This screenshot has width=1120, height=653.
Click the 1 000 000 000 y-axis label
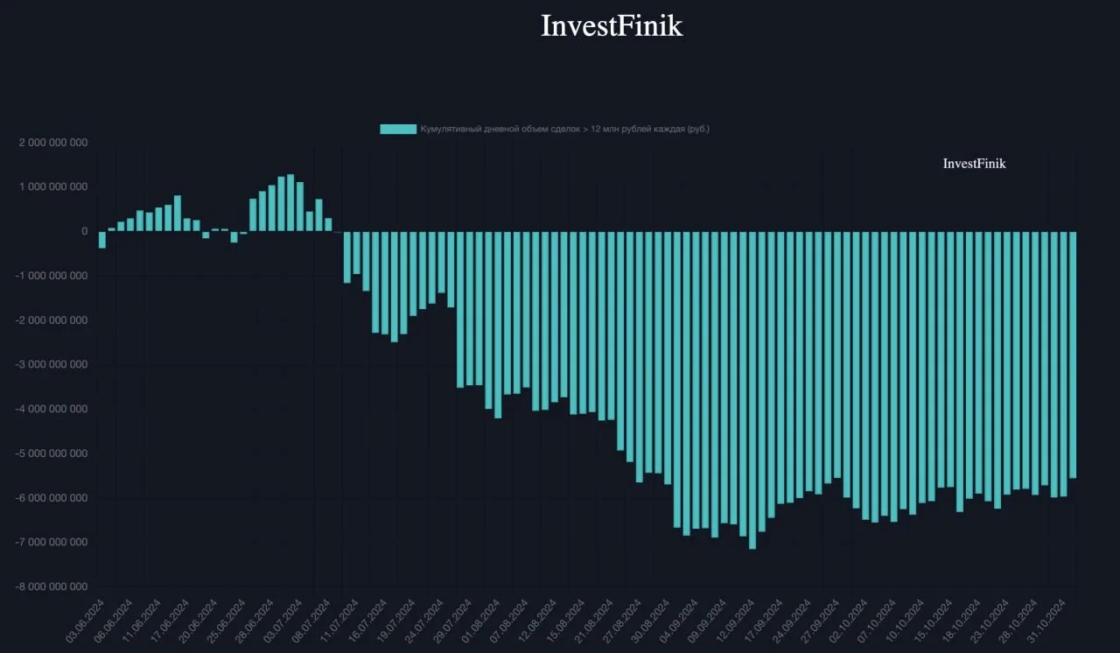click(x=53, y=187)
